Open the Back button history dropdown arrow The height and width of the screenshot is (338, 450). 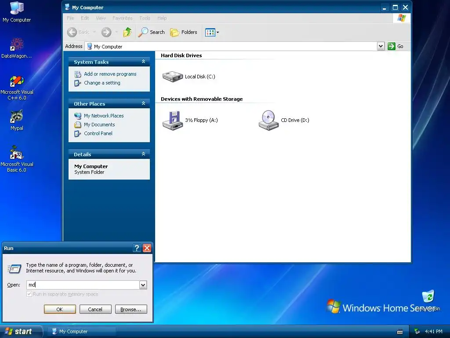click(x=94, y=32)
